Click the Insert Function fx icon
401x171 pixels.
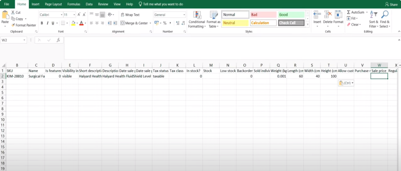[58, 40]
